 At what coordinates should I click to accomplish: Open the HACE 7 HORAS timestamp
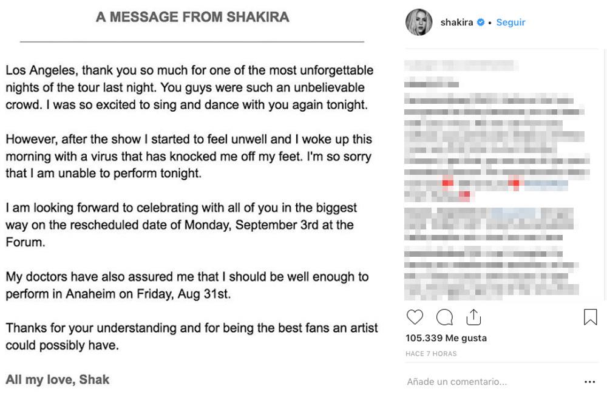pos(431,353)
